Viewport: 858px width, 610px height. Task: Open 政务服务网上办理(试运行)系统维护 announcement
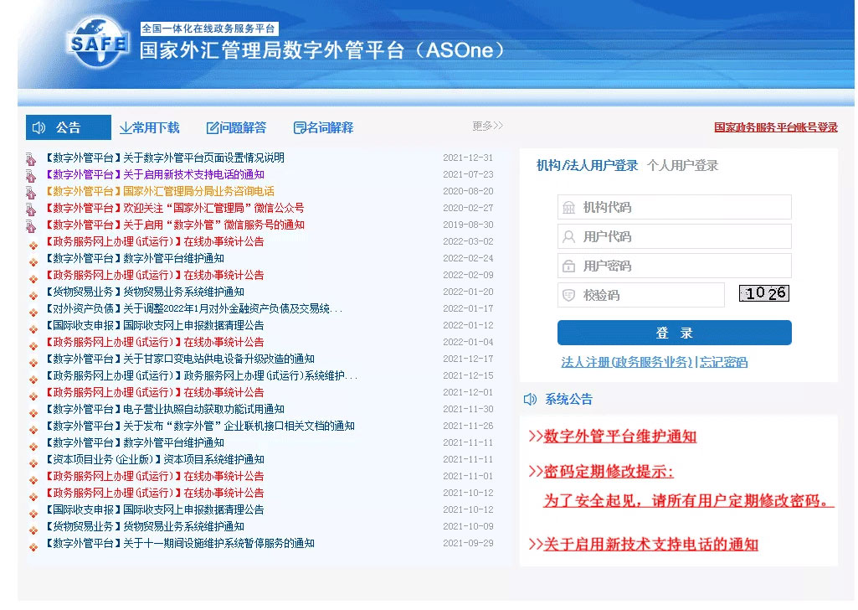tap(200, 375)
